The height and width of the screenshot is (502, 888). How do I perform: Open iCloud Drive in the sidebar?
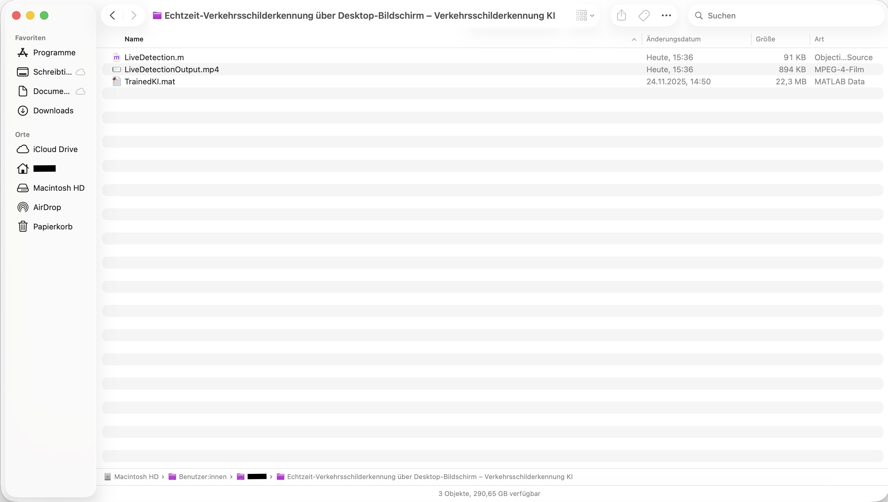pyautogui.click(x=55, y=149)
